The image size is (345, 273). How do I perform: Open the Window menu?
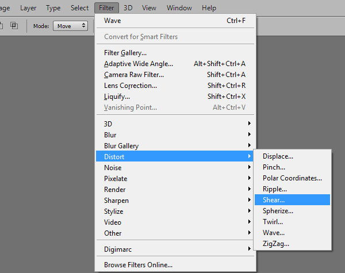tap(179, 8)
